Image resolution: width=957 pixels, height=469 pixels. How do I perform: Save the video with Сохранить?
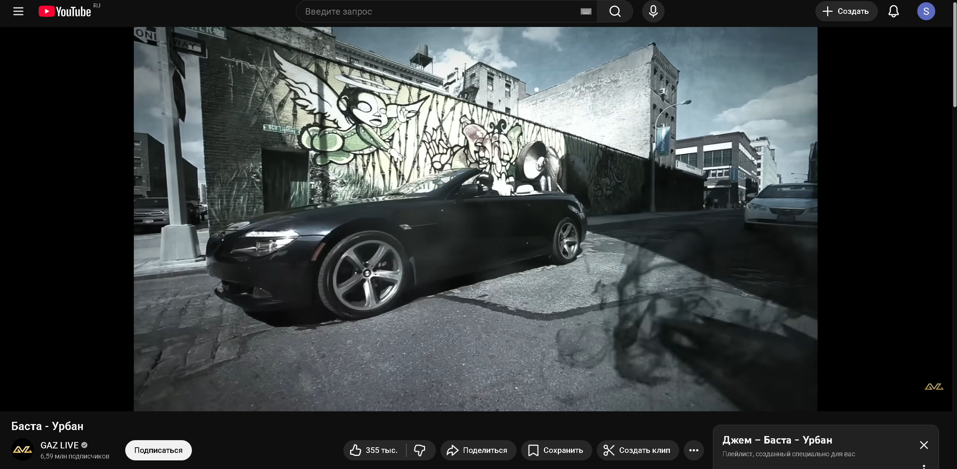click(556, 450)
